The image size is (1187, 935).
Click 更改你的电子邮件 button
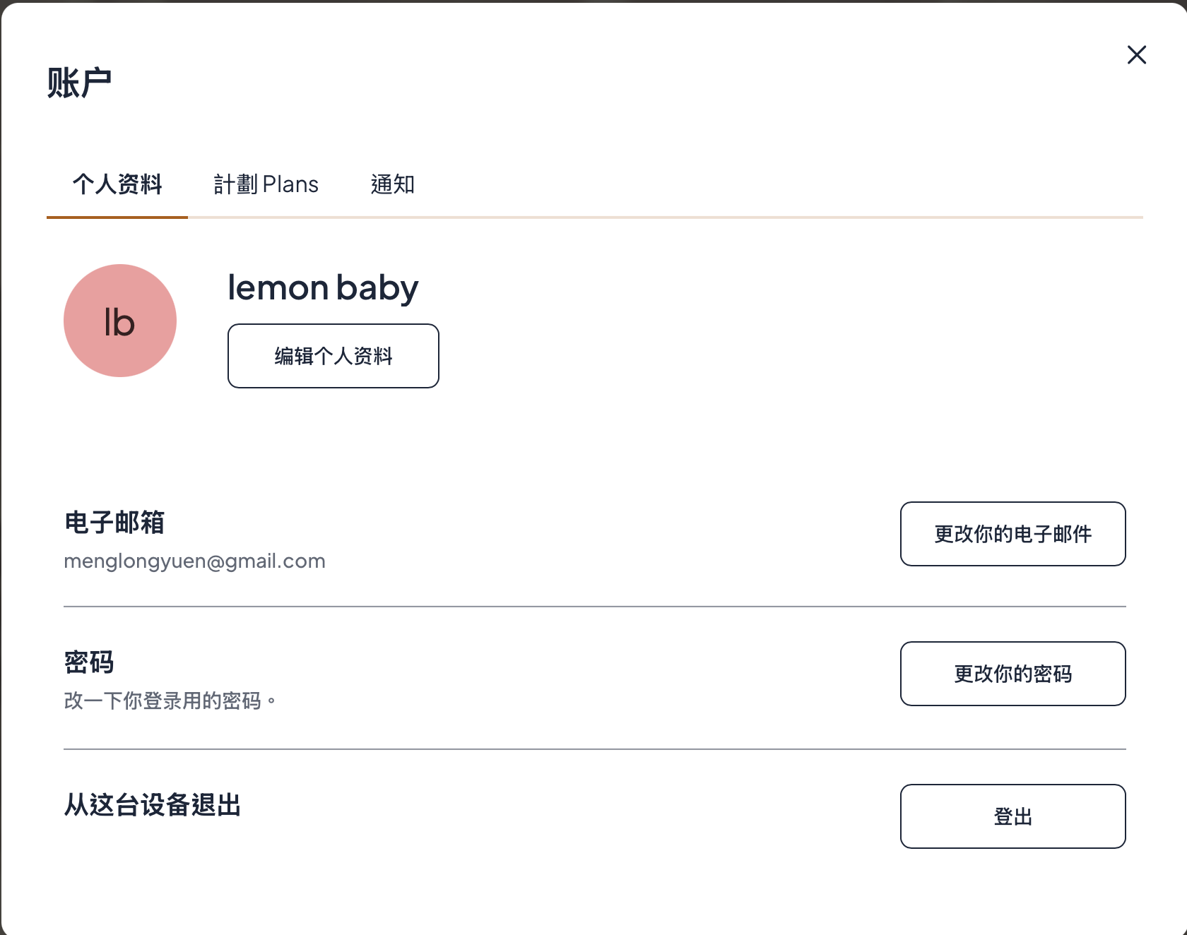pyautogui.click(x=1013, y=534)
